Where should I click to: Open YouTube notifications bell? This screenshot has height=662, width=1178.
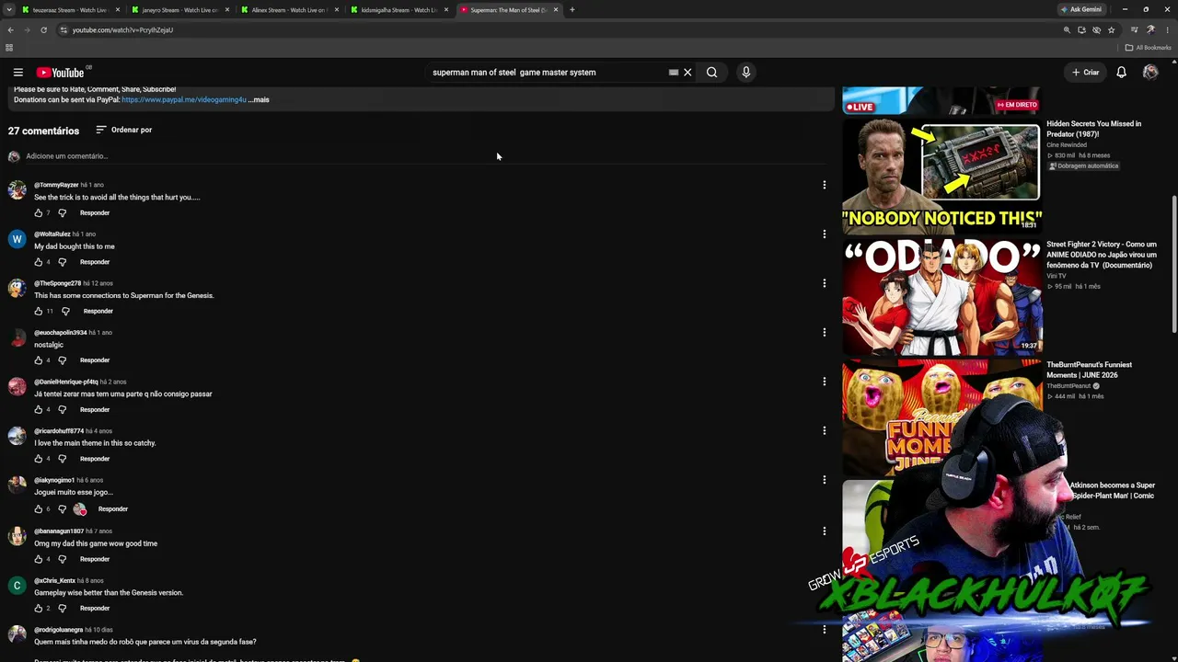click(1121, 73)
